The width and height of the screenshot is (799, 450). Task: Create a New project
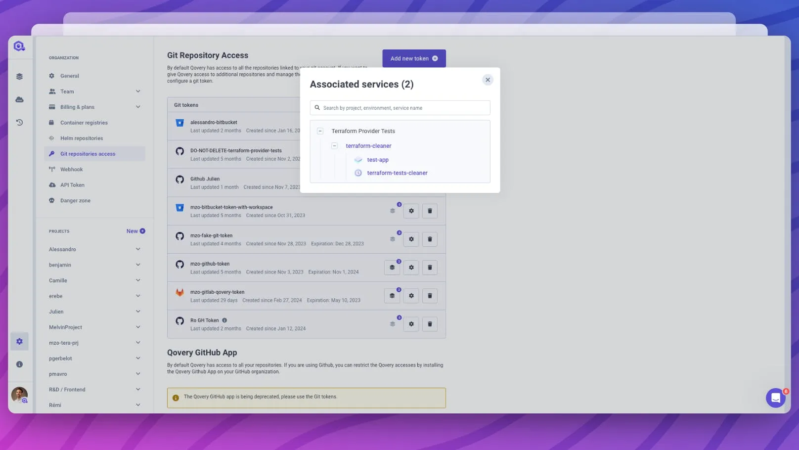coord(135,231)
